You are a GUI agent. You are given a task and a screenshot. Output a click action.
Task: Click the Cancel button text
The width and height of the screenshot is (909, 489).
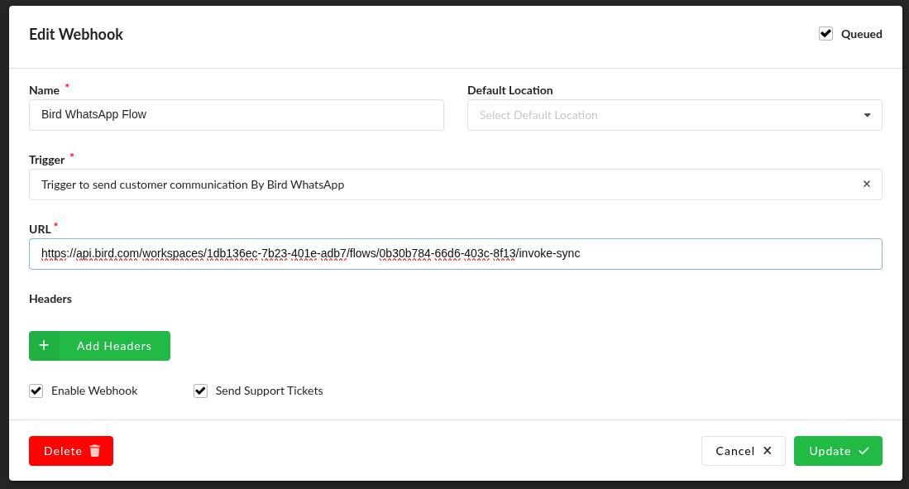(734, 451)
